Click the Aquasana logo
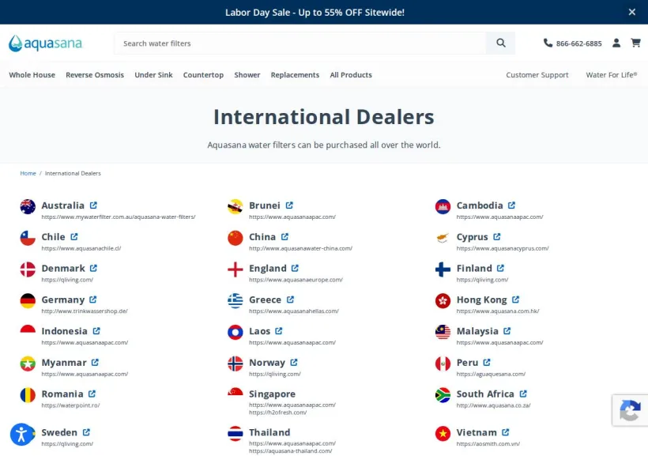This screenshot has height=456, width=648. [x=46, y=43]
